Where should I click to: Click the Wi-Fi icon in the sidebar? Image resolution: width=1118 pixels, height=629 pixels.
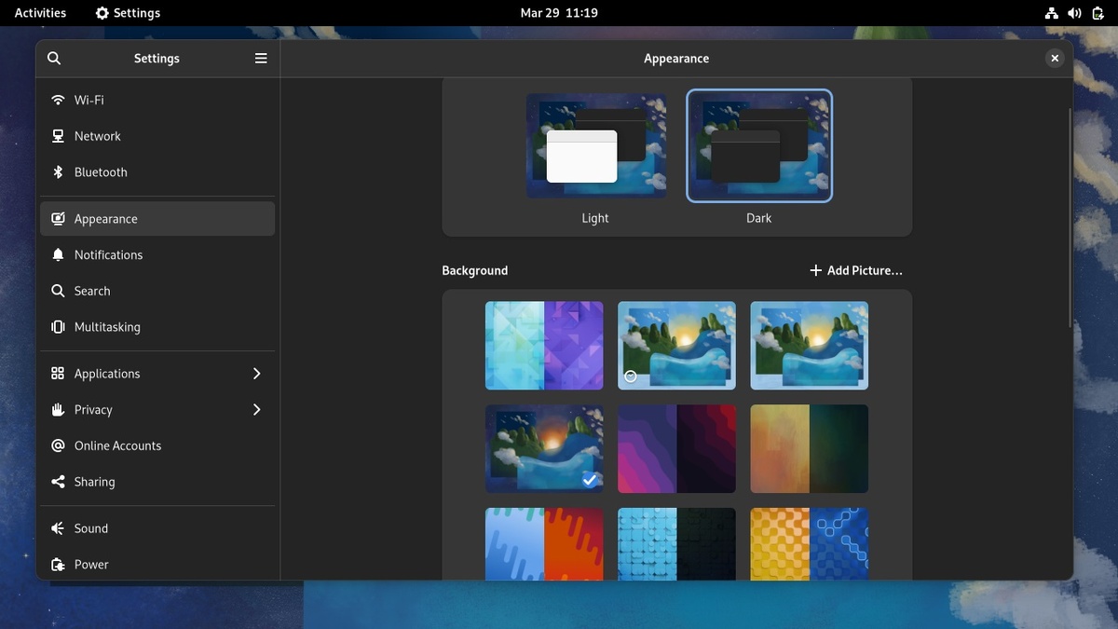(x=57, y=100)
